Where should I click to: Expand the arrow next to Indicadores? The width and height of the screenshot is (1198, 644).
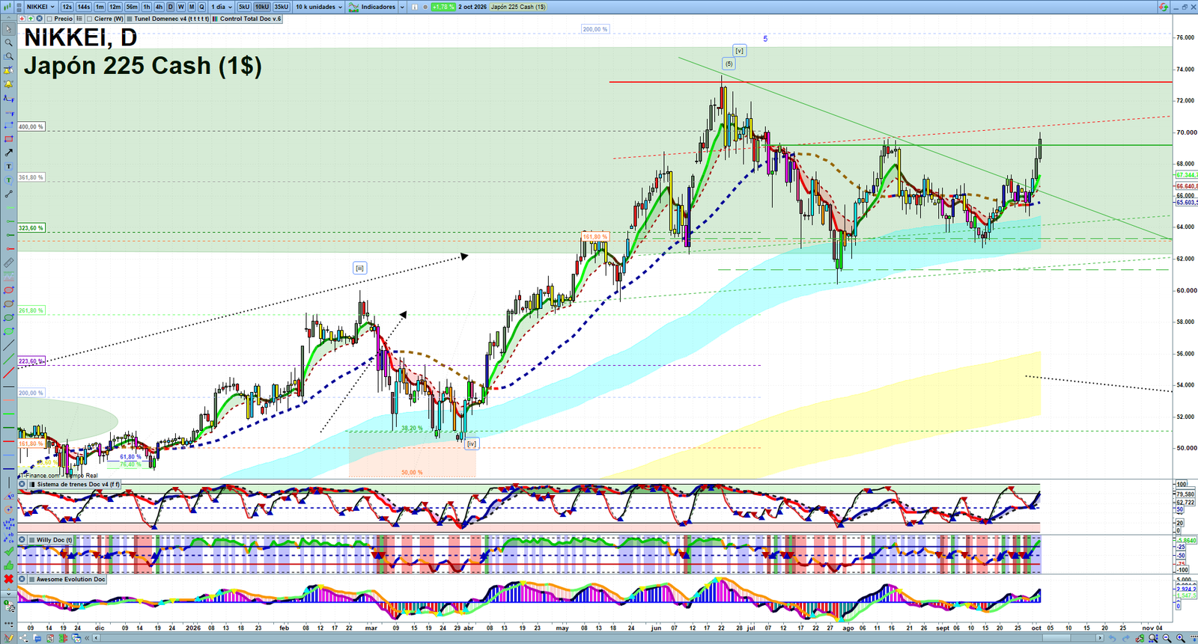tap(402, 7)
